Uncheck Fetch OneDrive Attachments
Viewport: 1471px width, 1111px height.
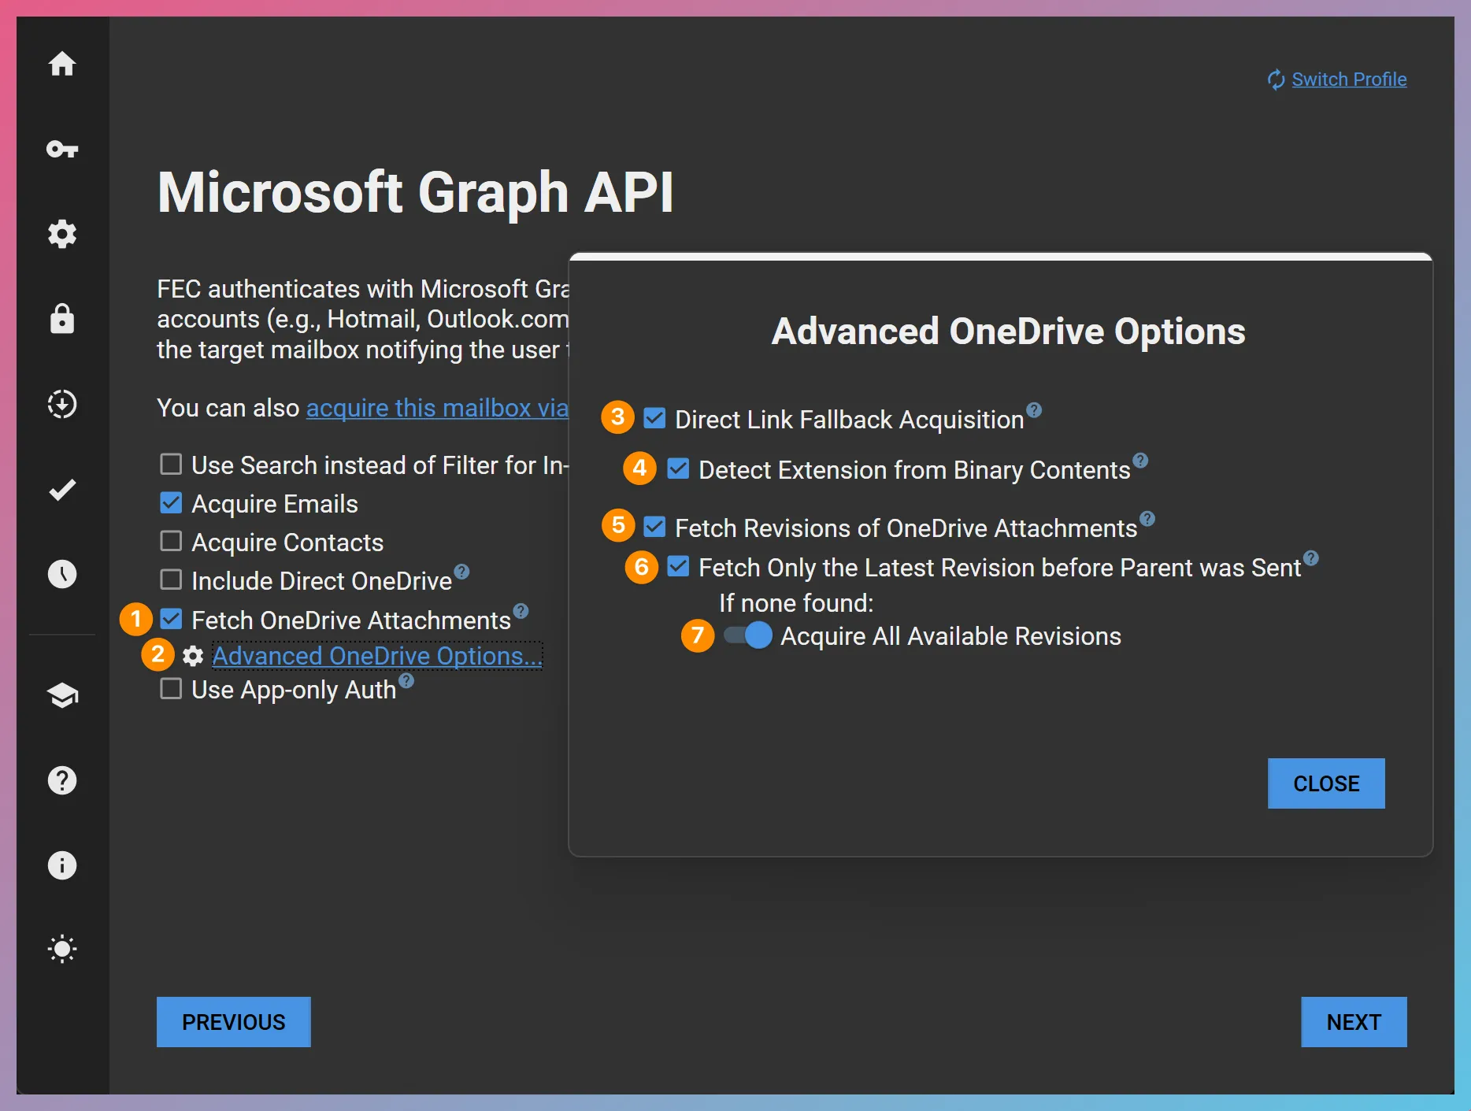tap(171, 620)
